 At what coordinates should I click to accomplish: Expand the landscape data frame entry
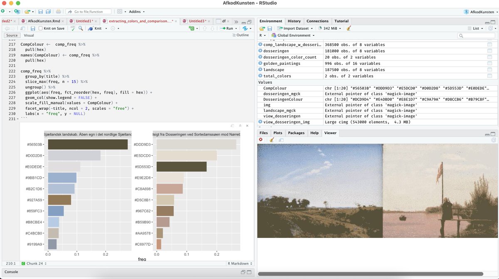(260, 70)
